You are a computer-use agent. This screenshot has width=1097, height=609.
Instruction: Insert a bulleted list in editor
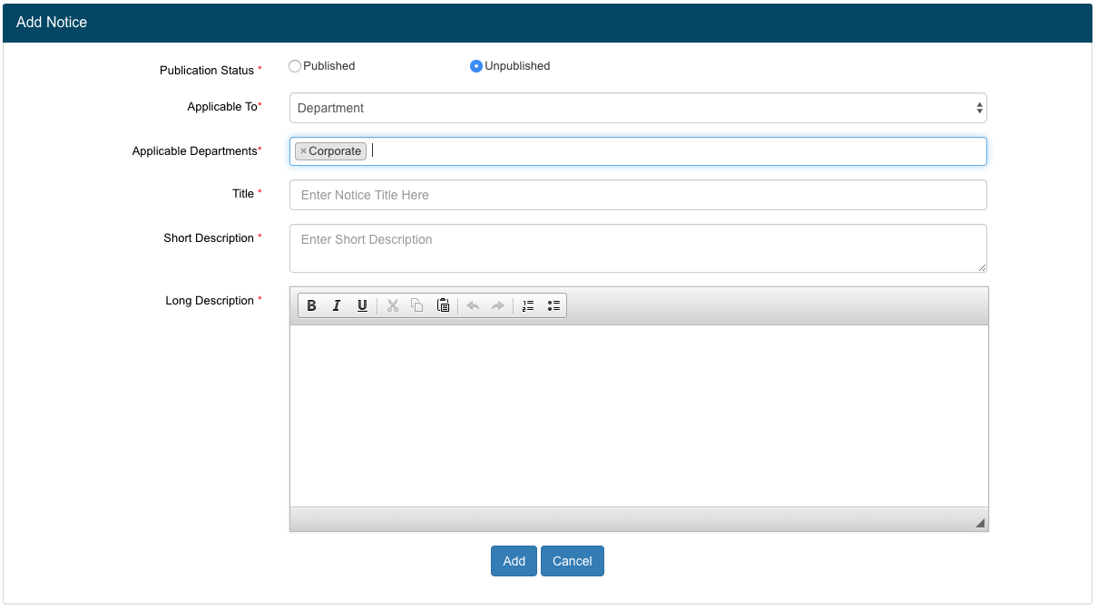point(553,306)
